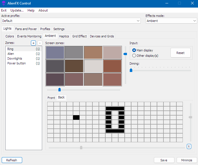198x165 pixels.
Task: Select the Back grid tab
Action: tap(62, 97)
